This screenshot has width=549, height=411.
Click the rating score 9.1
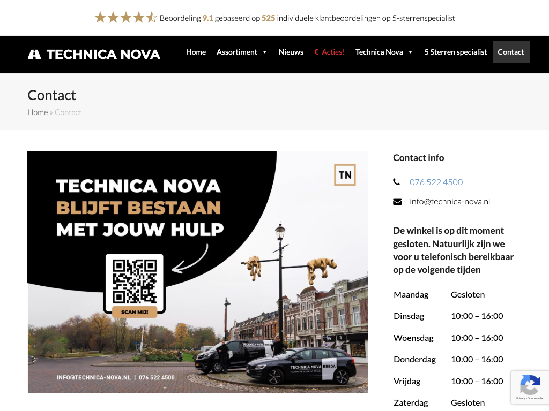[207, 18]
